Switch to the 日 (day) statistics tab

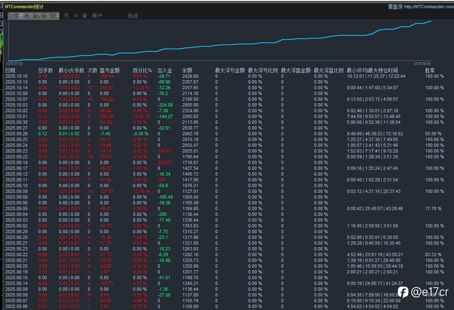pyautogui.click(x=21, y=16)
